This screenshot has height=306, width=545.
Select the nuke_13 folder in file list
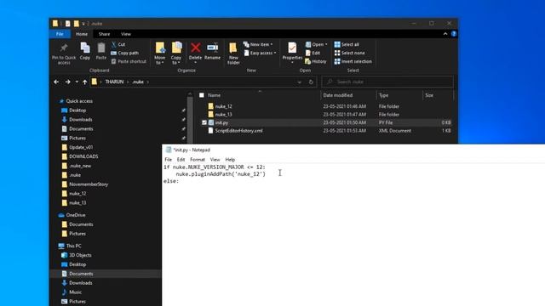(x=223, y=115)
